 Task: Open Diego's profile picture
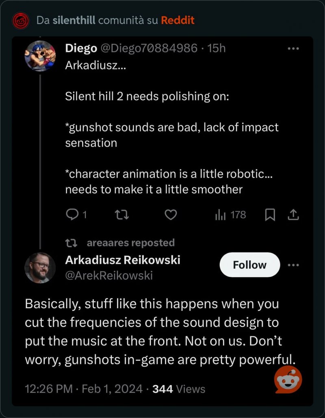[40, 56]
